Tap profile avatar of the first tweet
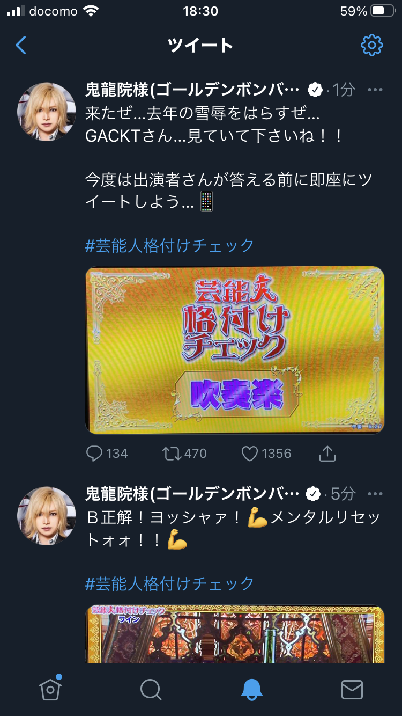The height and width of the screenshot is (716, 402). (47, 112)
